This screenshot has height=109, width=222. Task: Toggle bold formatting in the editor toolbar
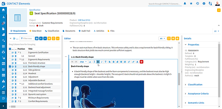(98, 62)
